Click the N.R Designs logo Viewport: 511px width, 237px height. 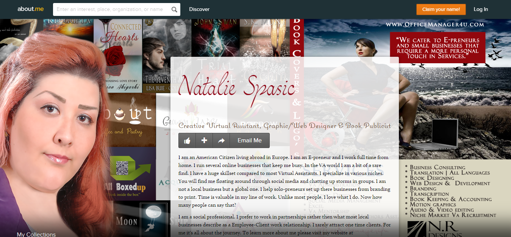(x=434, y=229)
